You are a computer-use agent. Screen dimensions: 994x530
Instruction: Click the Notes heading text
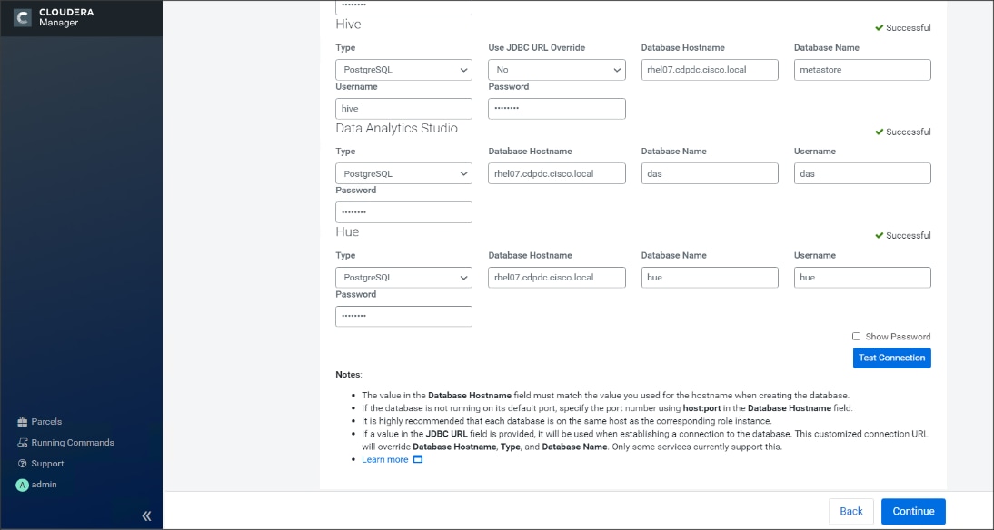click(349, 375)
